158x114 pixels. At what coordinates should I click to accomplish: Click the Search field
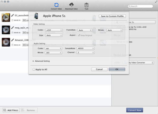coord(140,6)
